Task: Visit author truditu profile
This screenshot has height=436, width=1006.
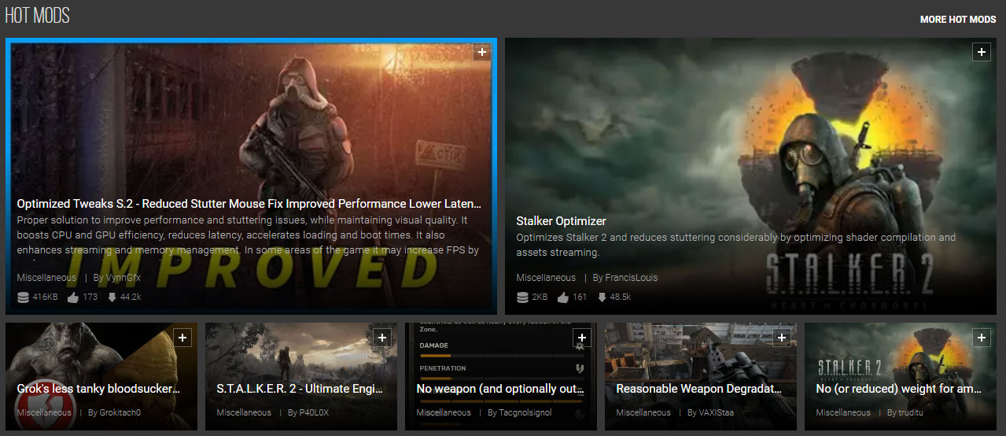Action: [x=903, y=412]
